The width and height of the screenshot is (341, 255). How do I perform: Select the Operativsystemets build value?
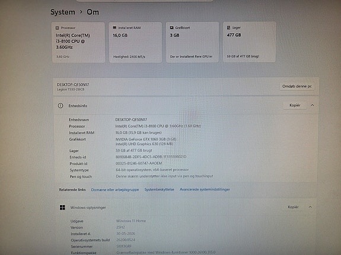click(126, 240)
